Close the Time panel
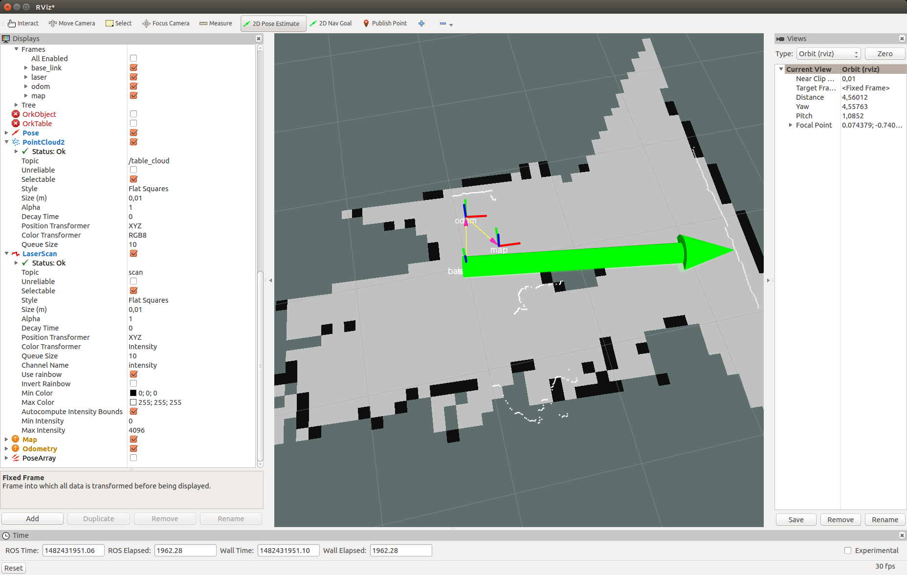The width and height of the screenshot is (907, 575). click(902, 535)
